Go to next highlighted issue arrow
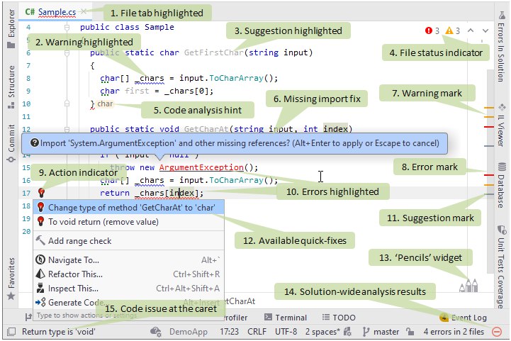This screenshot has height=341, width=511. point(485,30)
